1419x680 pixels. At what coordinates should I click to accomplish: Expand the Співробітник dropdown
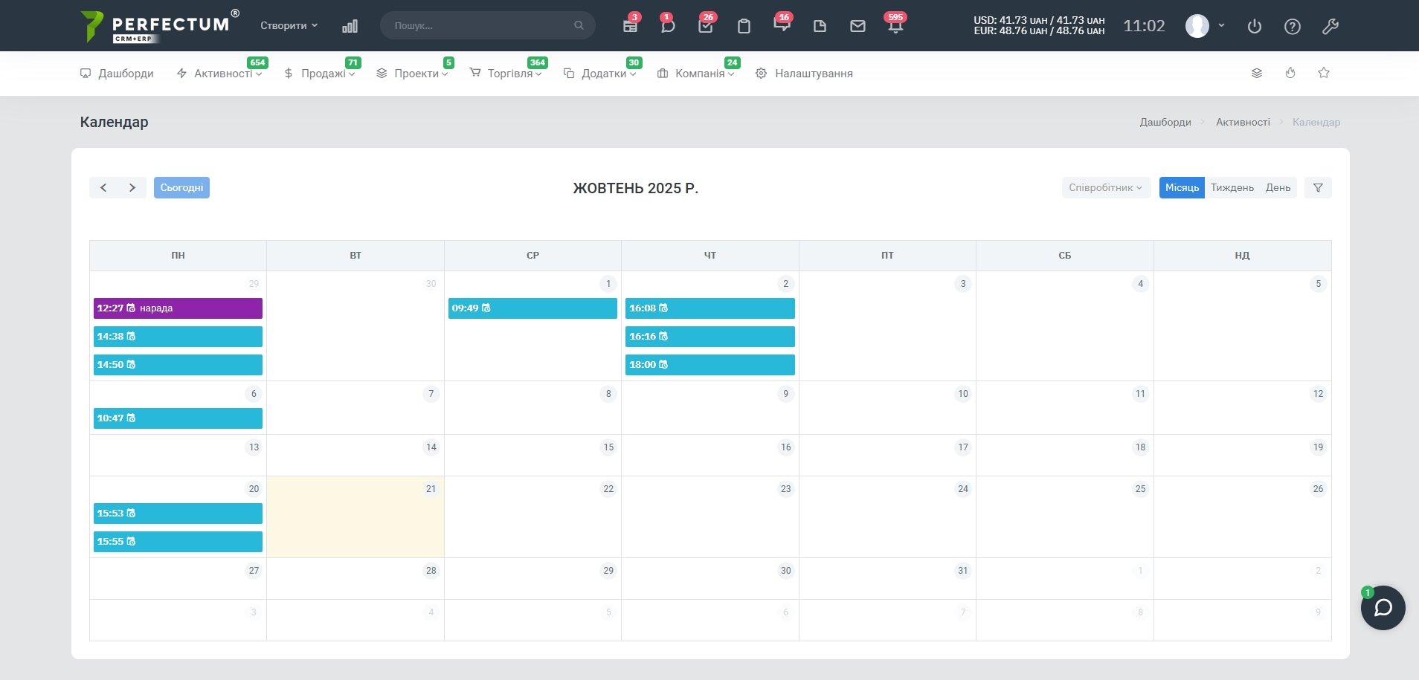pyautogui.click(x=1105, y=187)
